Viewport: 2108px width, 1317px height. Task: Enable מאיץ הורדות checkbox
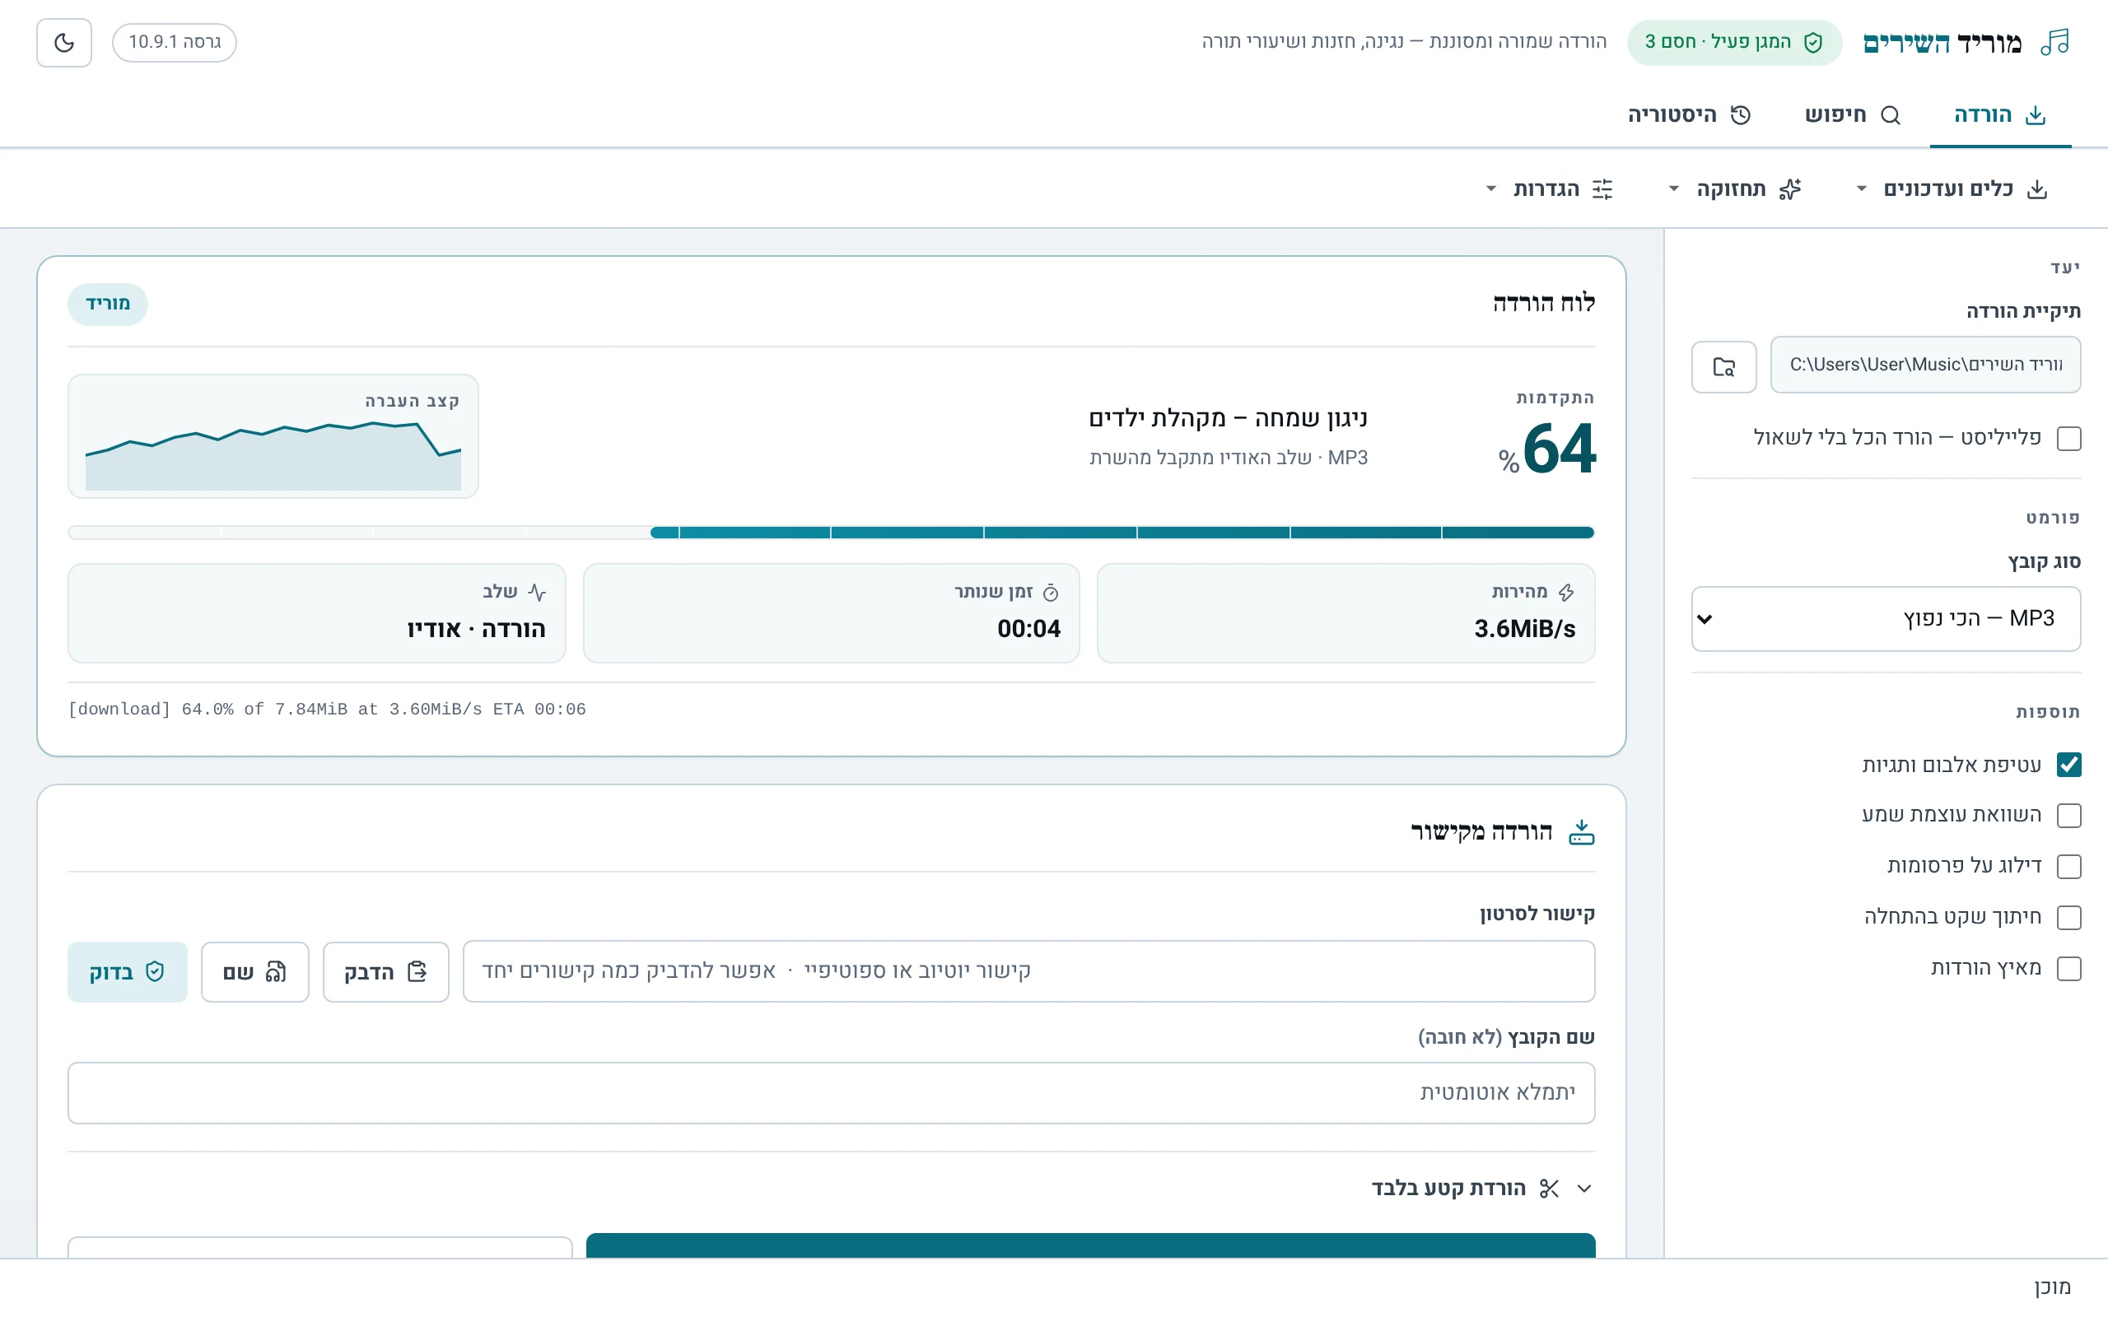[x=2068, y=969]
